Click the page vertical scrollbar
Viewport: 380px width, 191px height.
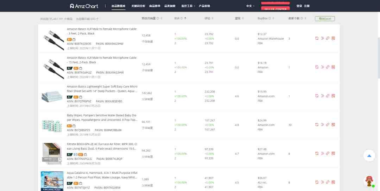(379, 58)
